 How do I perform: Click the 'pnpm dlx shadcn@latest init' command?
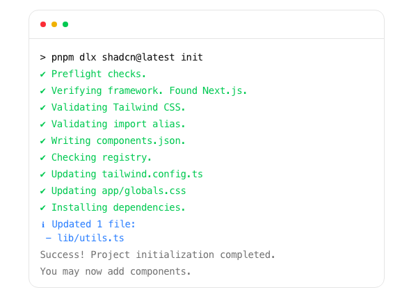point(127,57)
